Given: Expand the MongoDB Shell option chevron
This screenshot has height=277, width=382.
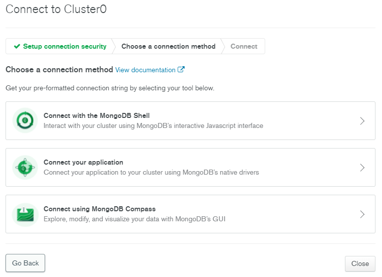Looking at the screenshot, I should 362,121.
